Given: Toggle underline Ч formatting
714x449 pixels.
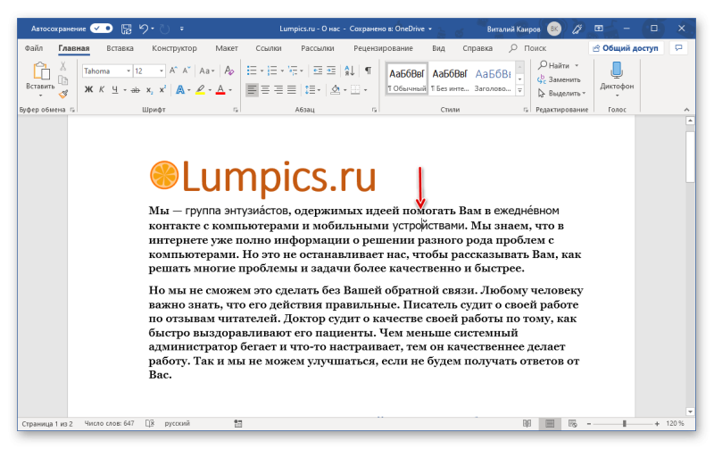Looking at the screenshot, I should click(115, 89).
